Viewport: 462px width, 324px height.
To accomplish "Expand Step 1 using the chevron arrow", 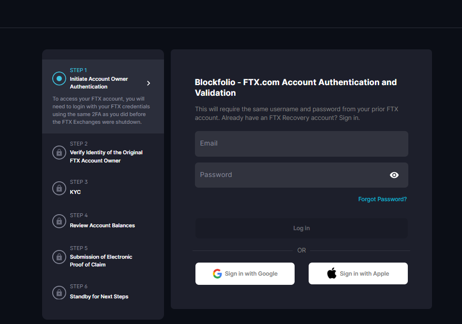I will pos(149,83).
